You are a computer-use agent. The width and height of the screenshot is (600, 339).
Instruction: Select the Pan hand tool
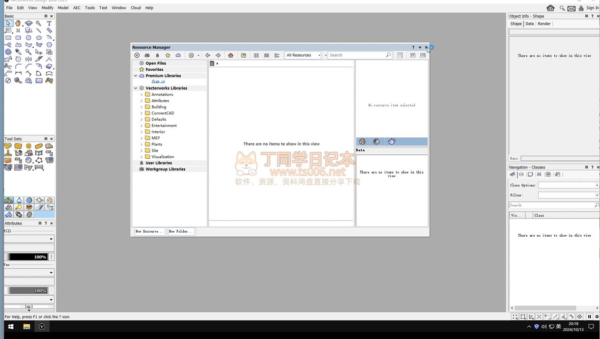(x=18, y=23)
